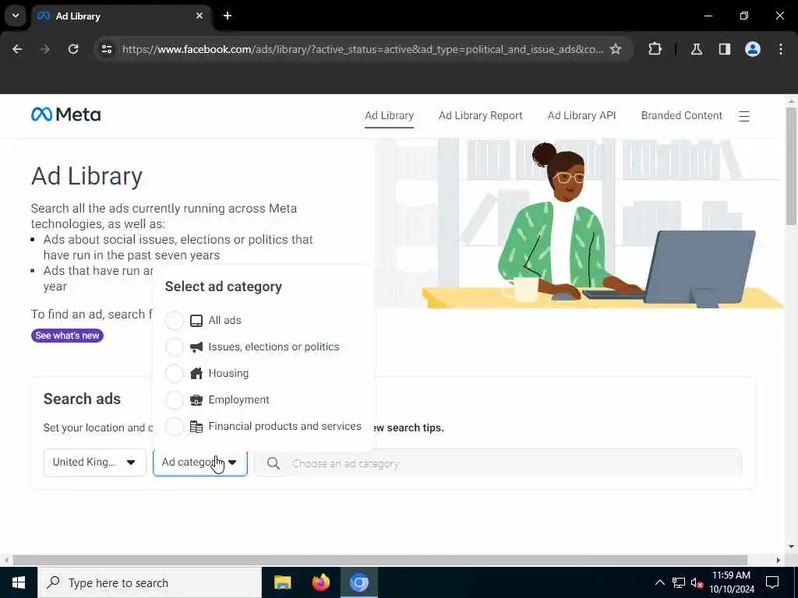Open the notification center icon
Viewport: 798px width, 598px height.
(x=772, y=582)
